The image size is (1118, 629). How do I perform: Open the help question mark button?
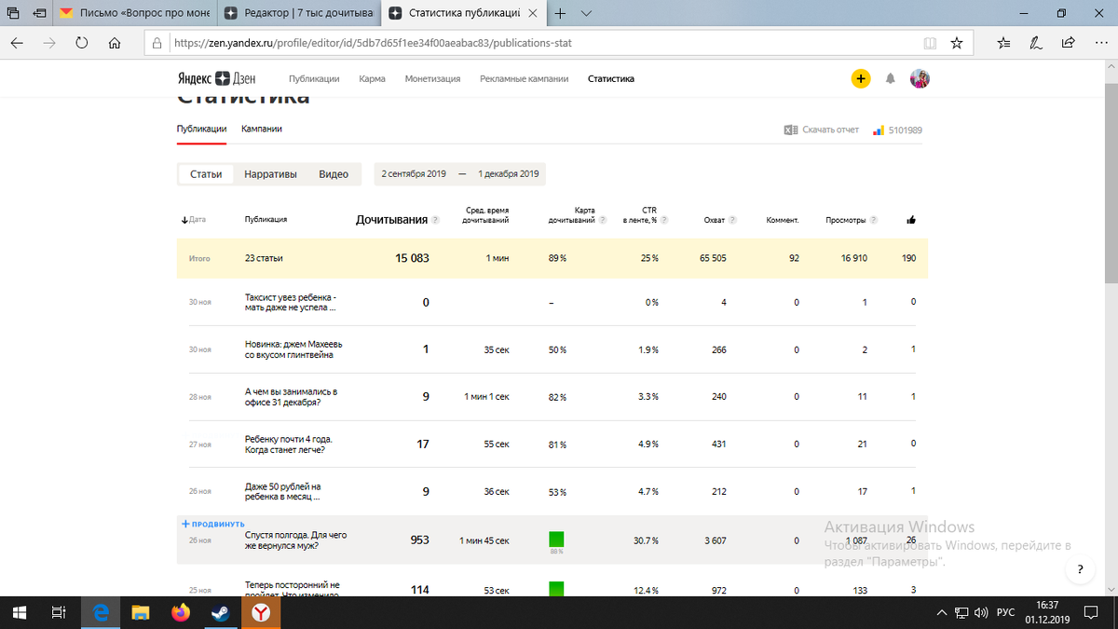click(1079, 569)
